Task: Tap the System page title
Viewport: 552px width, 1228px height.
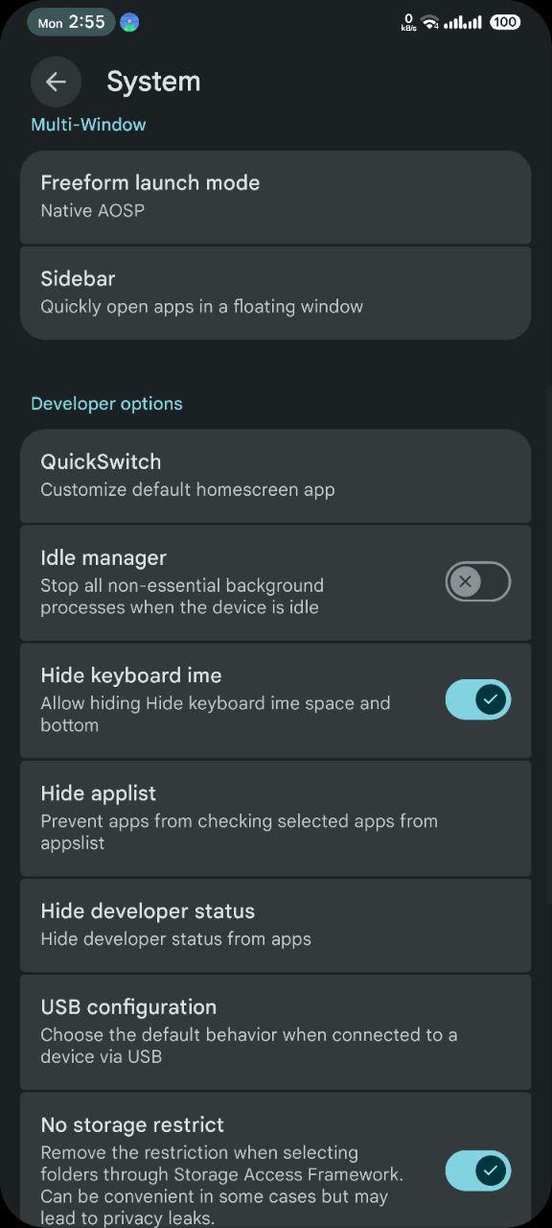Action: click(153, 82)
